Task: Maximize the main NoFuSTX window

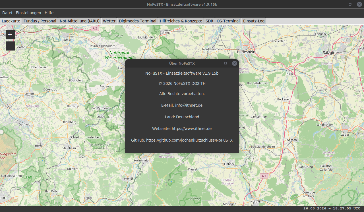Action: (350, 4)
